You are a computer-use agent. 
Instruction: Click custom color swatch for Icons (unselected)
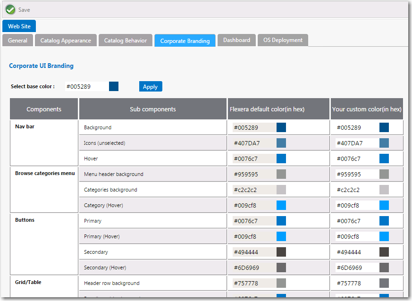[x=384, y=142]
